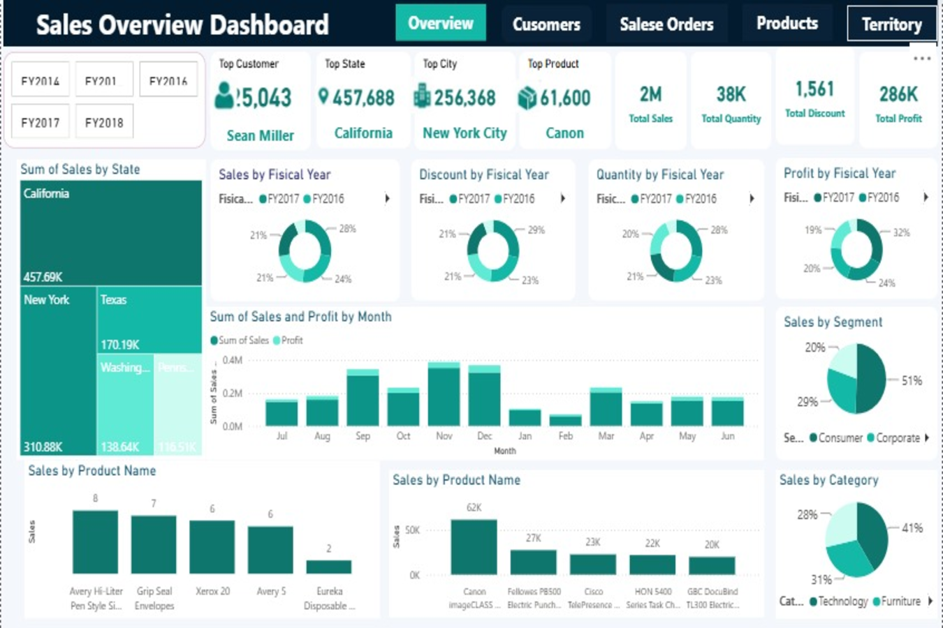The image size is (943, 628).
Task: Select the GBC DocuBind sales bar
Action: pos(712,565)
